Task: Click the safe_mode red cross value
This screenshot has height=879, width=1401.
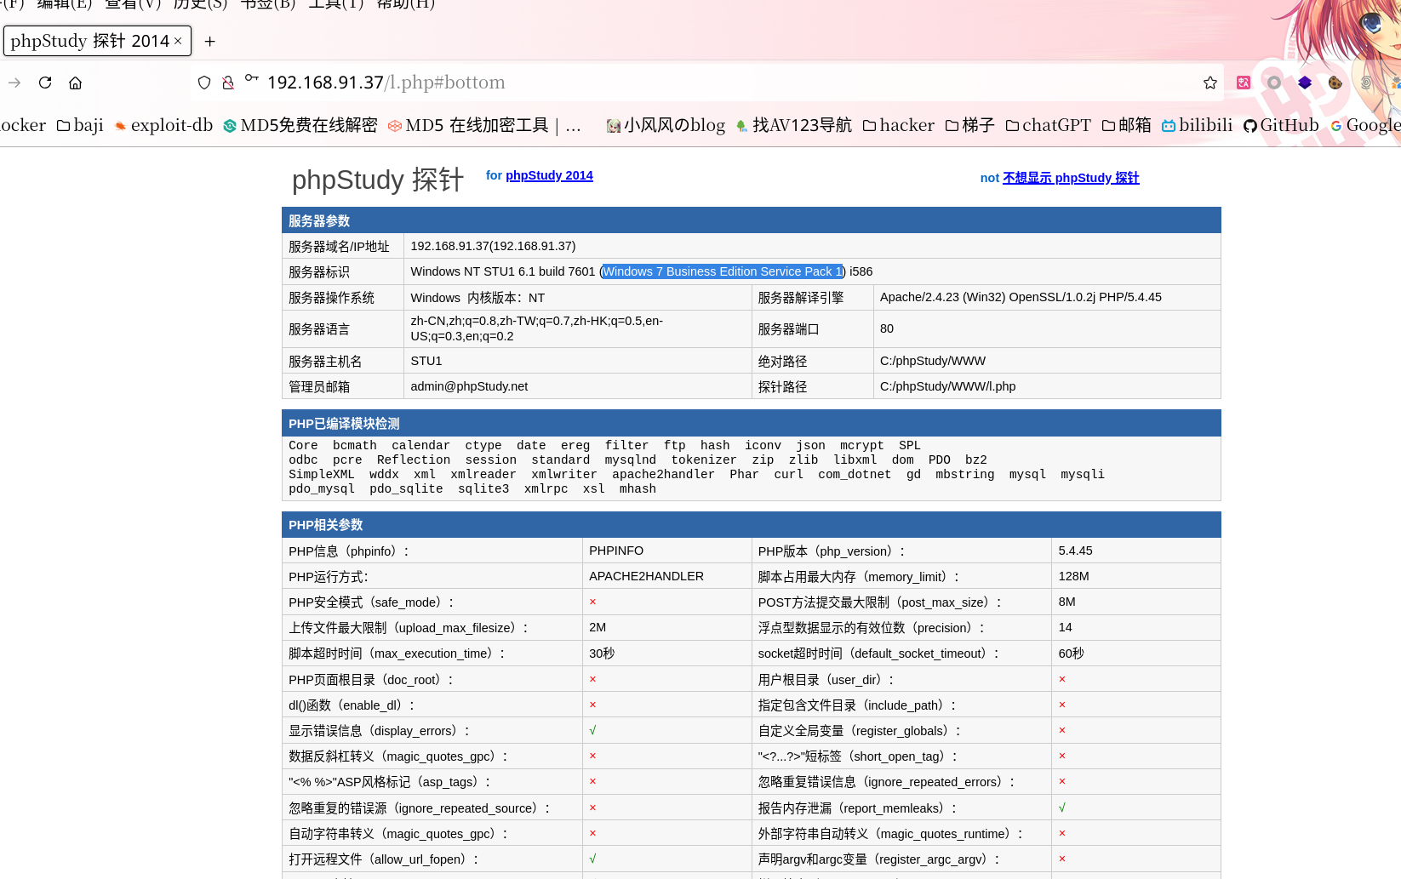Action: (592, 602)
